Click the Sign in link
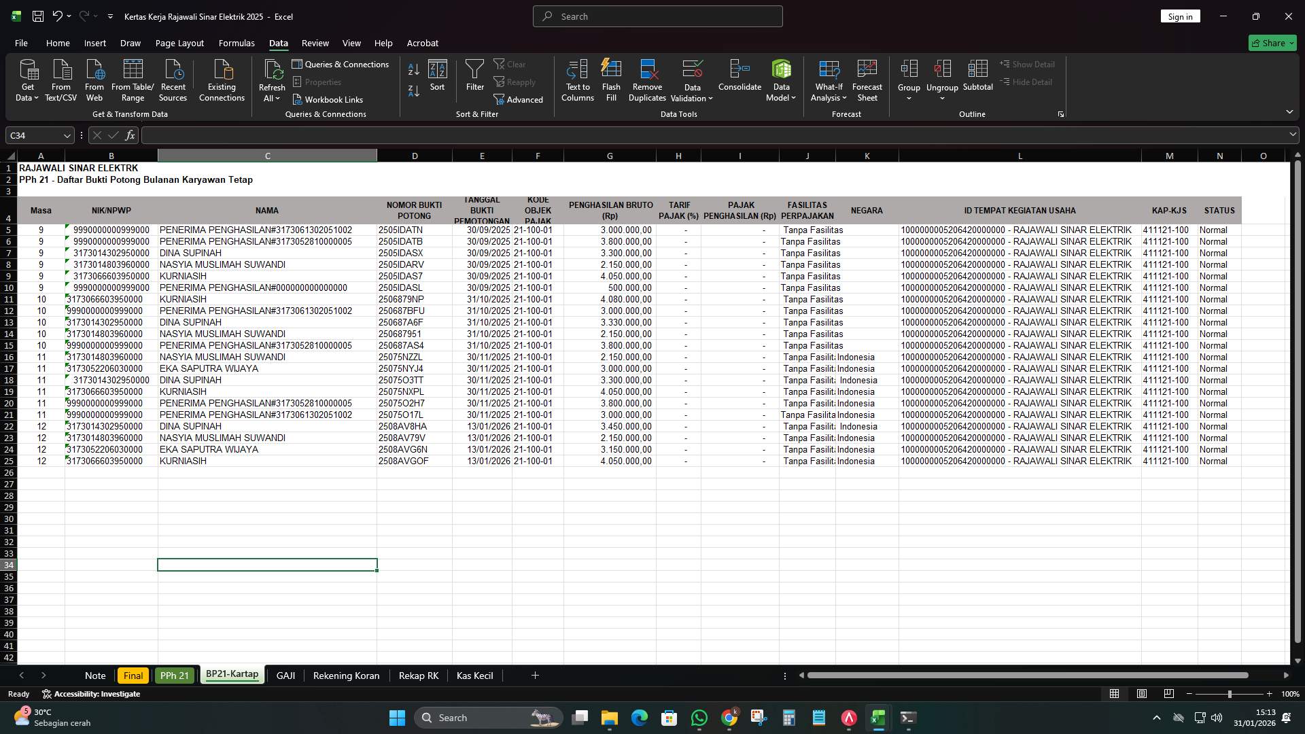 [x=1181, y=16]
